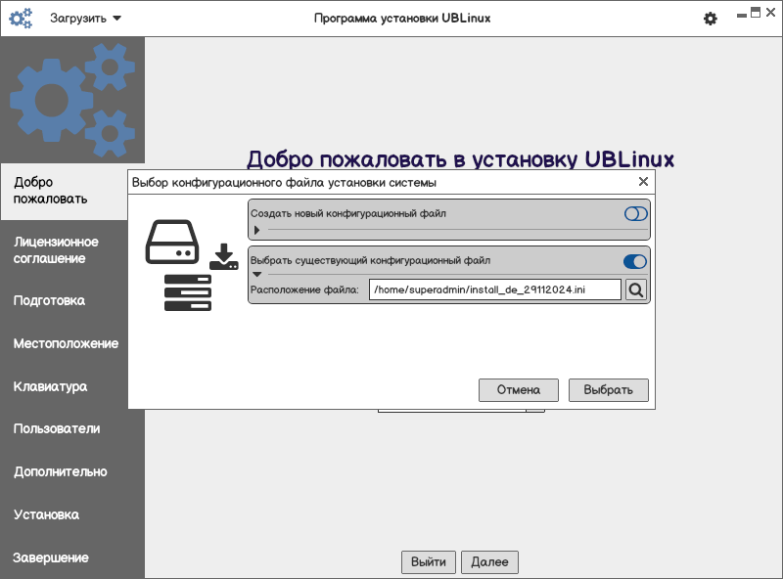Image resolution: width=783 pixels, height=579 pixels.
Task: Open the Загрузить dropdown menu
Action: point(85,19)
